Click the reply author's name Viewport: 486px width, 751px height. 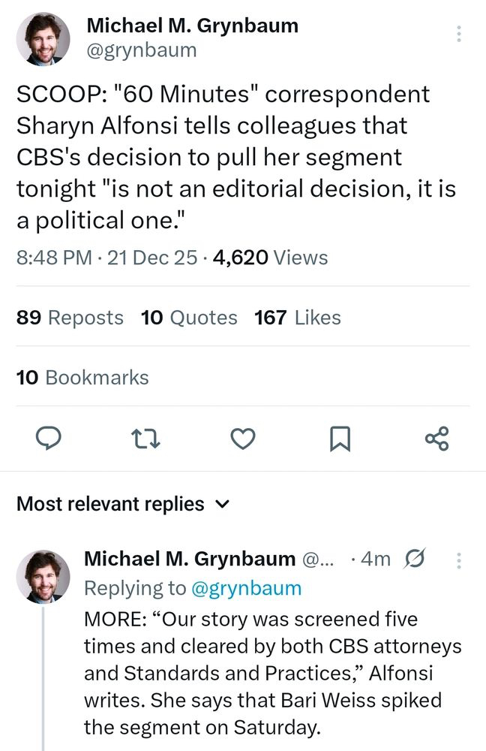point(190,559)
